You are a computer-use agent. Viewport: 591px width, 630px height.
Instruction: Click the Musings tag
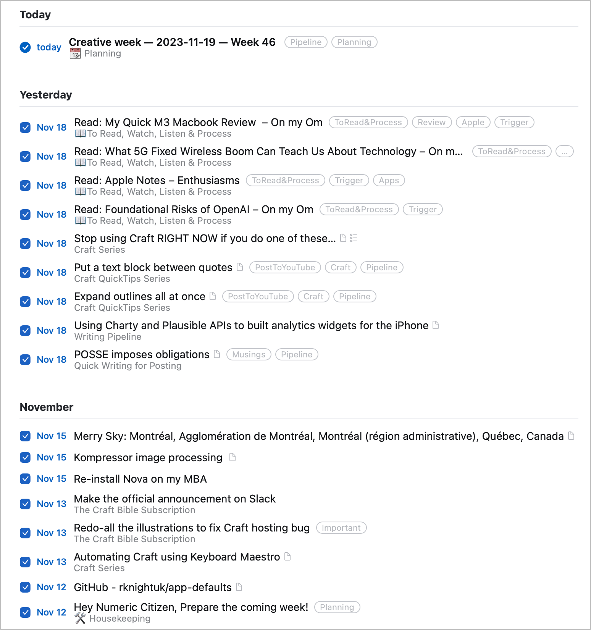coord(249,354)
